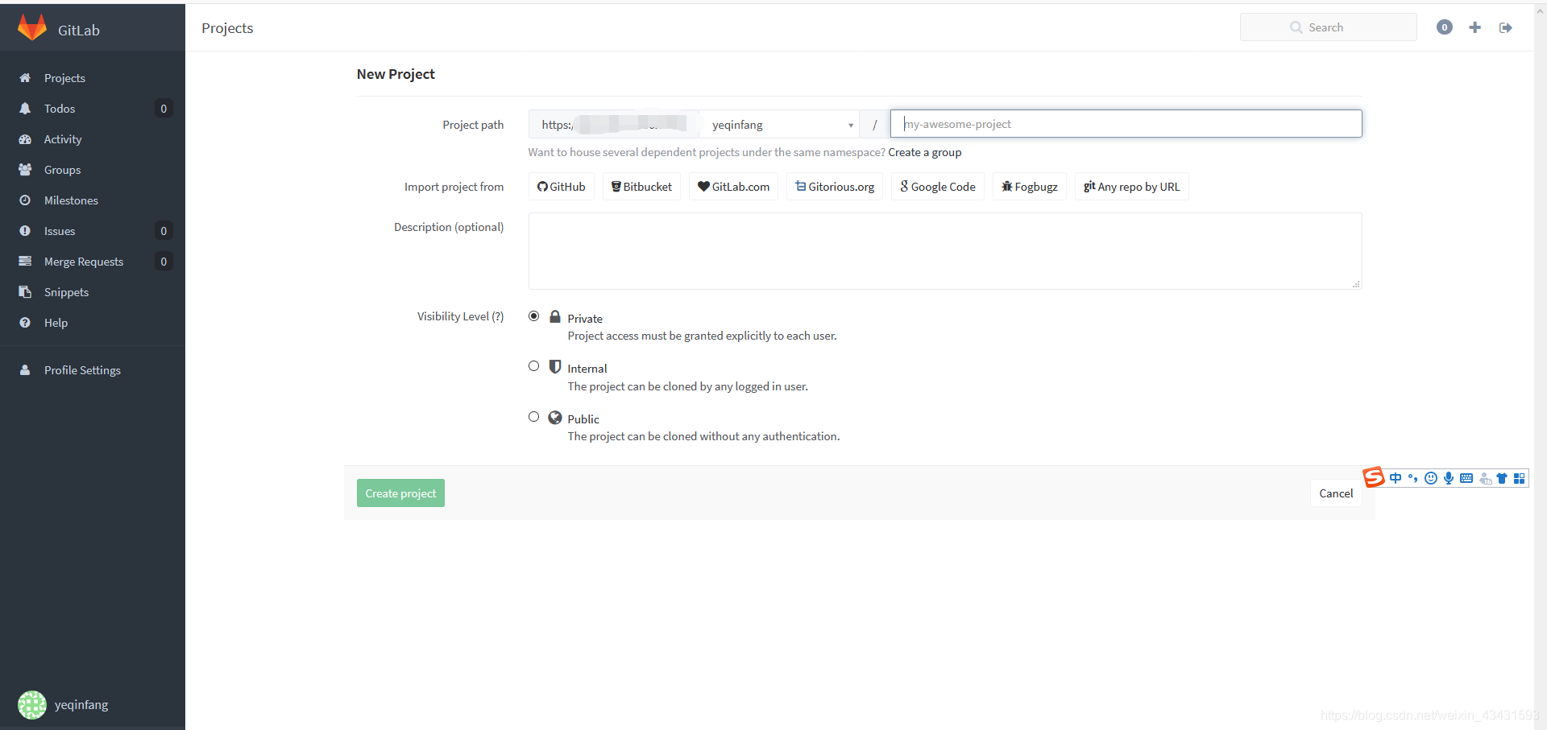Viewport: 1547px width, 730px height.
Task: Import project from Fogbugz
Action: pos(1030,187)
